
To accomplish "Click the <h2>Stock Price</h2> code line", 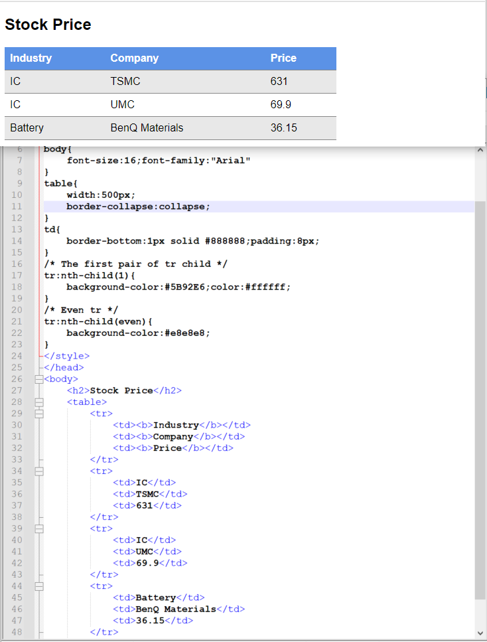I will click(124, 390).
